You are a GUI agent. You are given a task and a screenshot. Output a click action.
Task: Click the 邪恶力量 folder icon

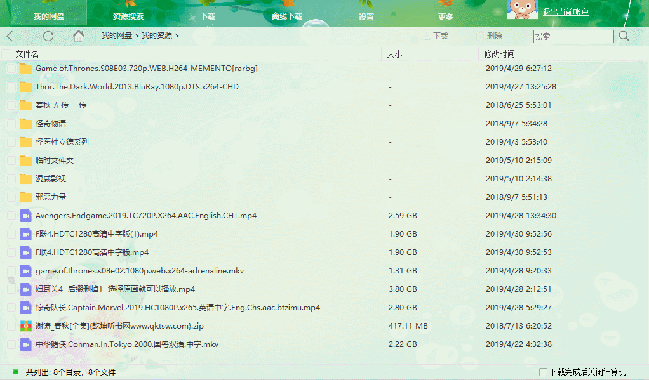coord(25,197)
